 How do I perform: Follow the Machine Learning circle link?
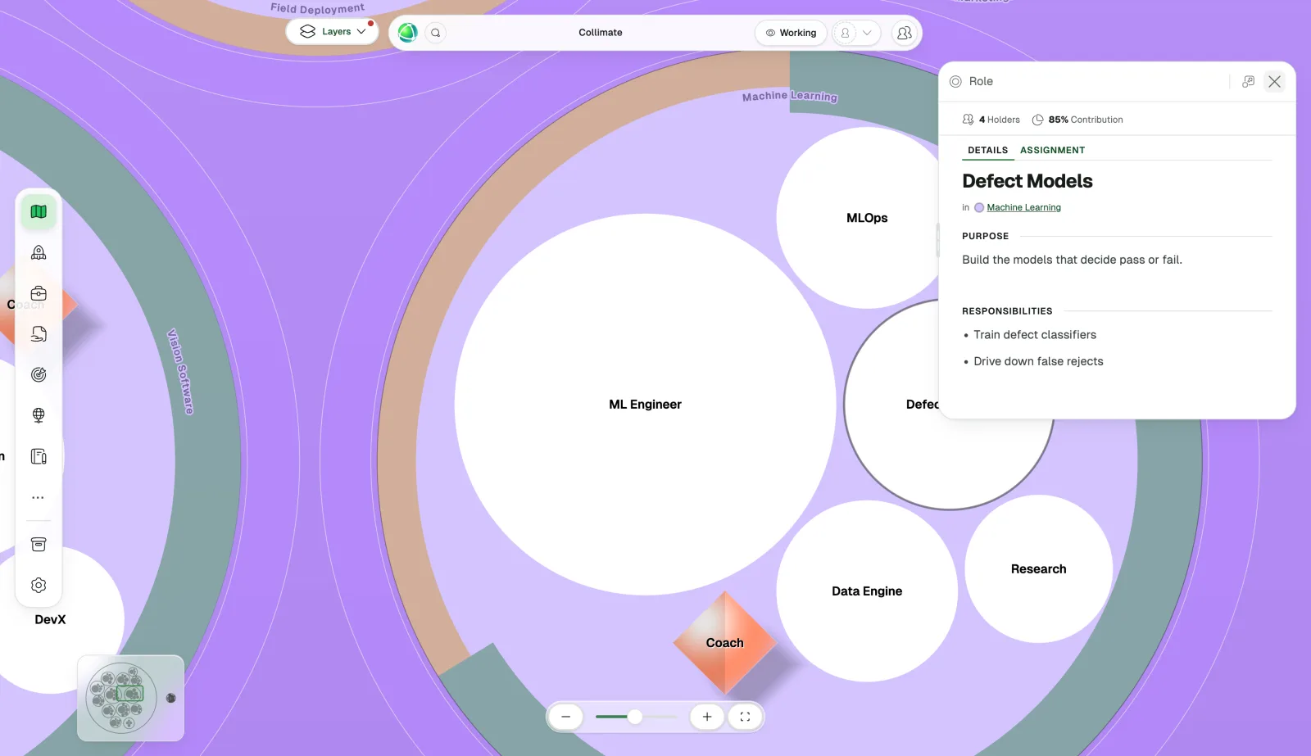tap(1023, 208)
